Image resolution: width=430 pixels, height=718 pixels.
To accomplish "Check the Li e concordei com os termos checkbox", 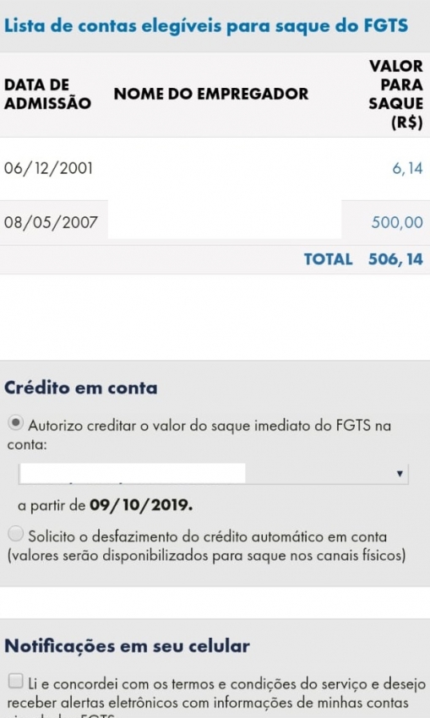I will 15,682.
